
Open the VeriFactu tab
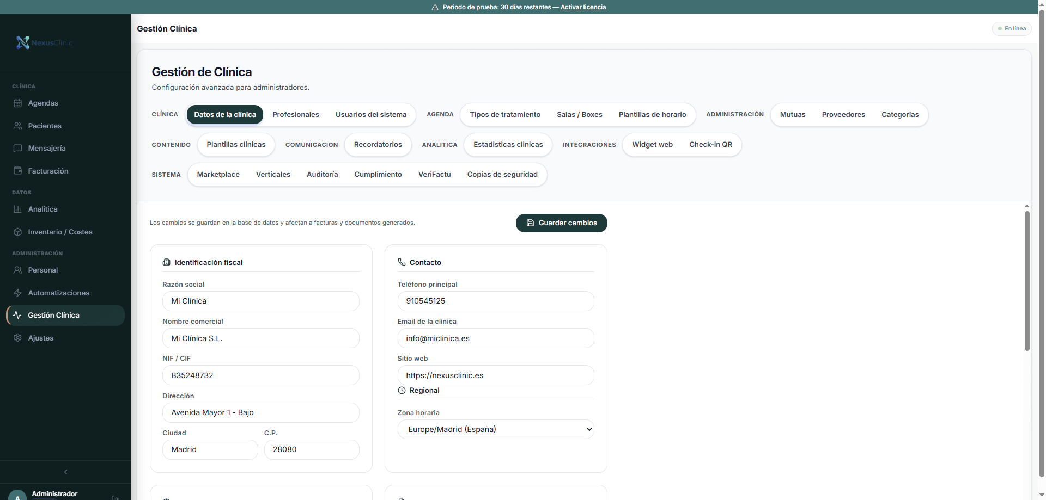point(434,175)
